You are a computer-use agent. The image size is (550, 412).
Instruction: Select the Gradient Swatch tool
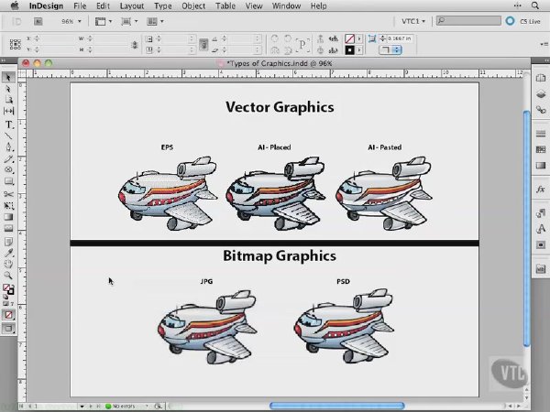click(x=8, y=217)
